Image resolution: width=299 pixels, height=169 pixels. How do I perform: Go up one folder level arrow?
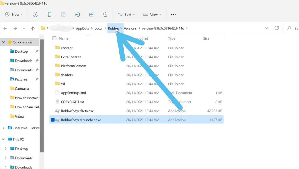[33, 29]
